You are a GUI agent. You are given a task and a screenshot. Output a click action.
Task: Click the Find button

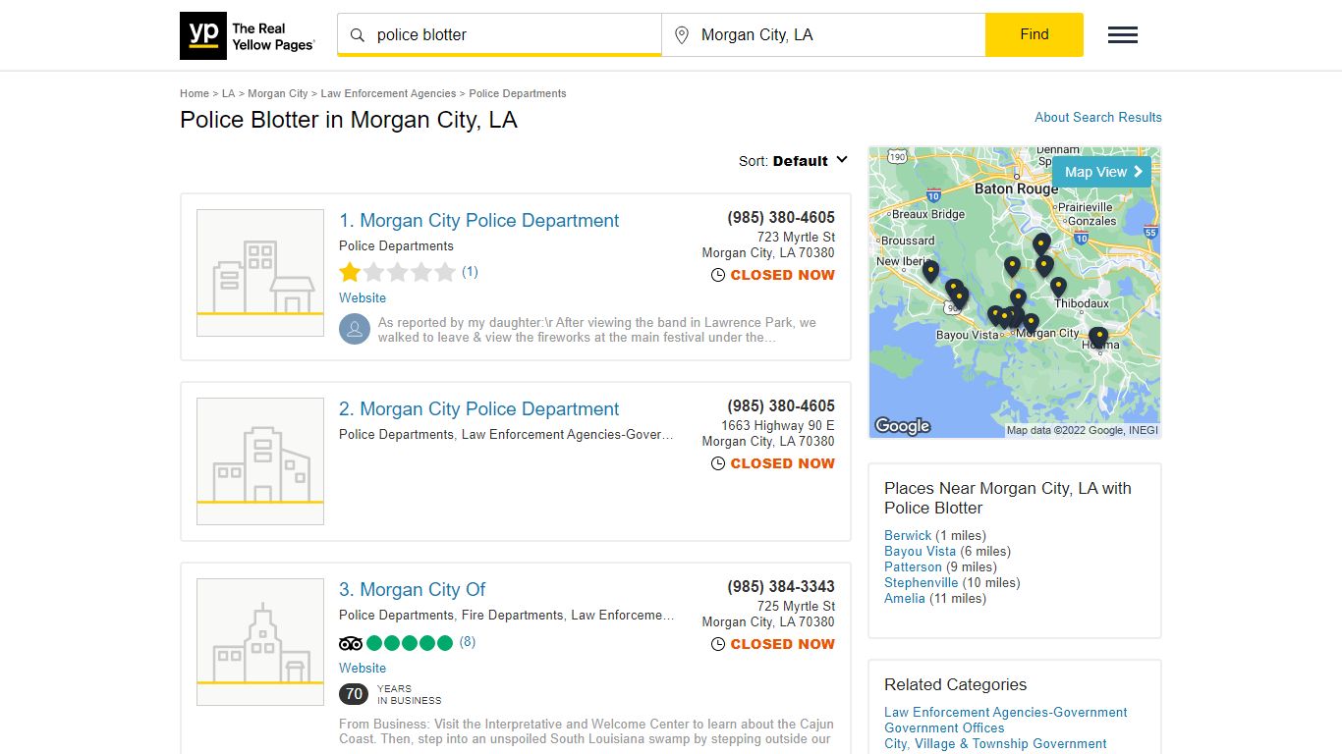pos(1034,34)
